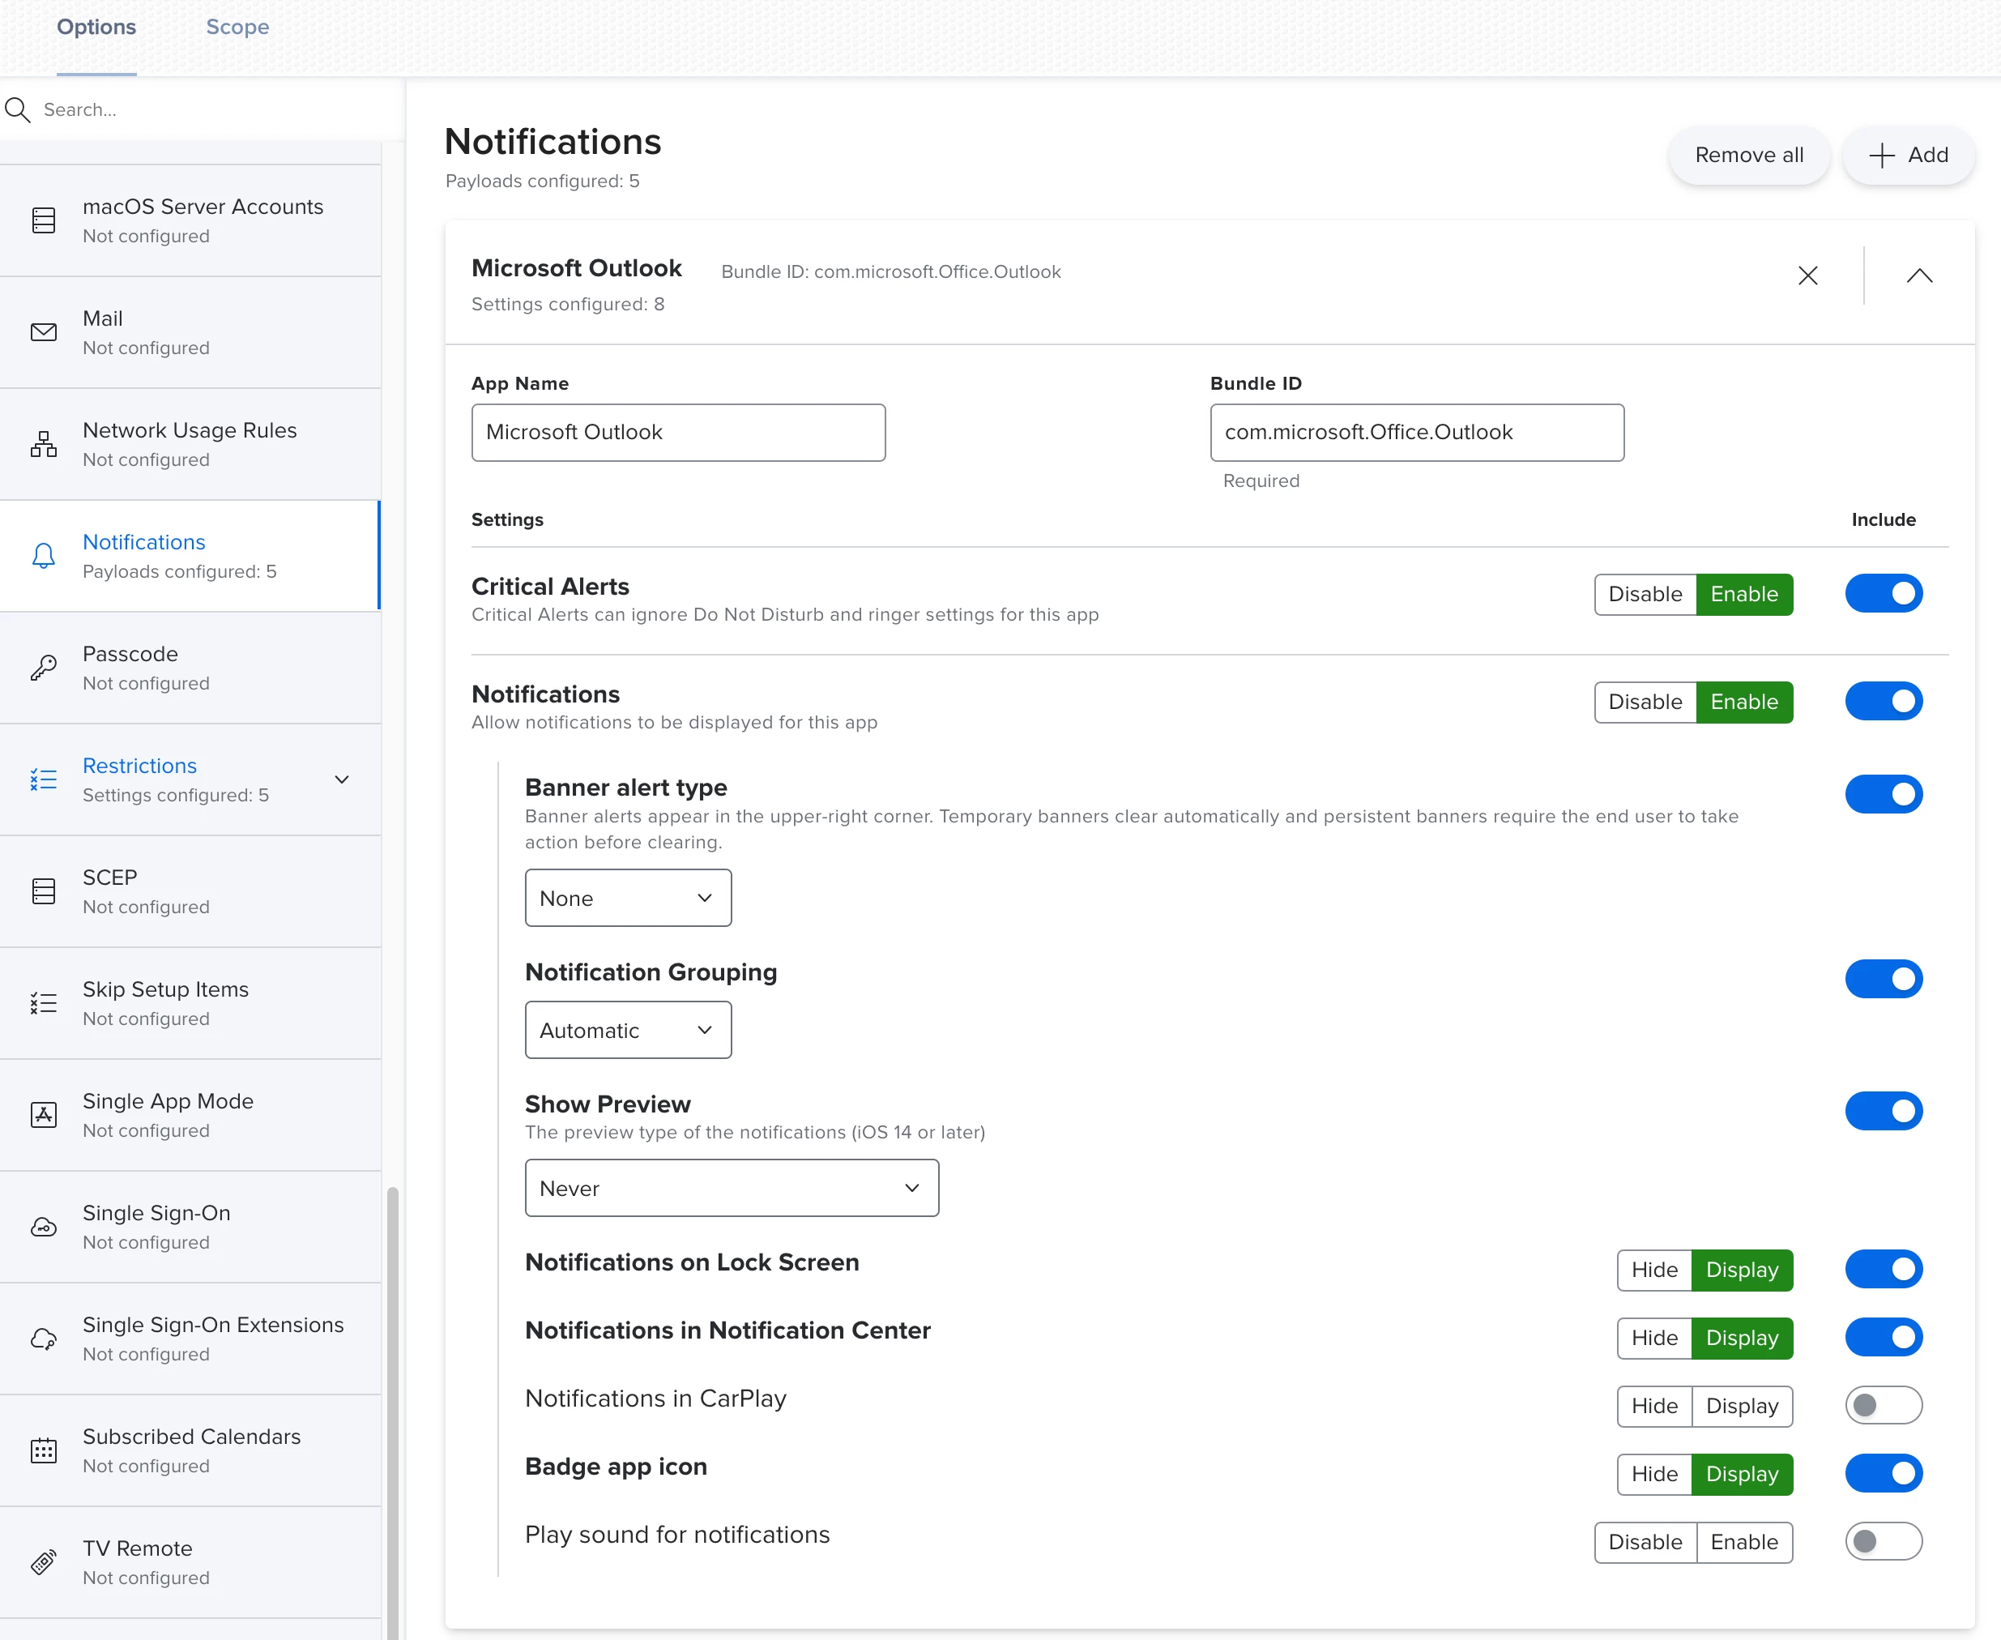Enable Notifications in CarPlay include switch

point(1883,1405)
